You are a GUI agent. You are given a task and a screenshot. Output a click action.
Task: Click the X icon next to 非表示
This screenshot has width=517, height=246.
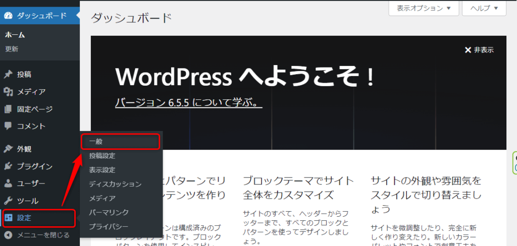click(468, 50)
